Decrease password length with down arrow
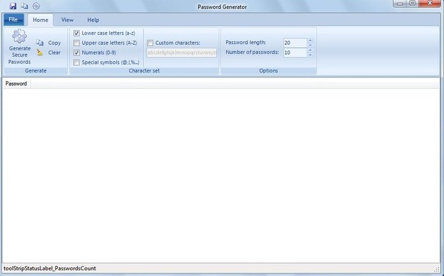Screen dimensions: 444x276 310,45
